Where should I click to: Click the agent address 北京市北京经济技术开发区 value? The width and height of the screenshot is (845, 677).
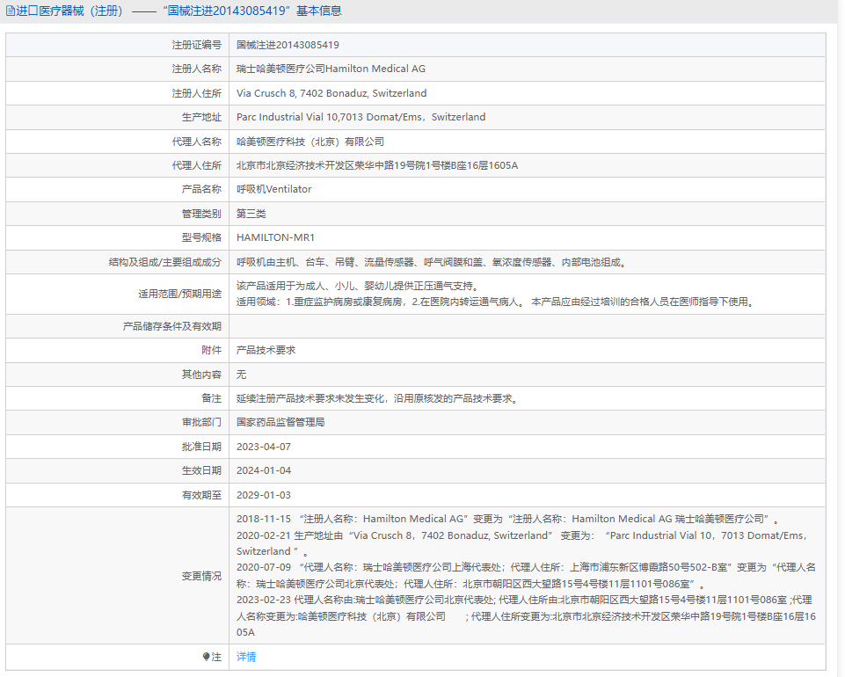coord(377,165)
